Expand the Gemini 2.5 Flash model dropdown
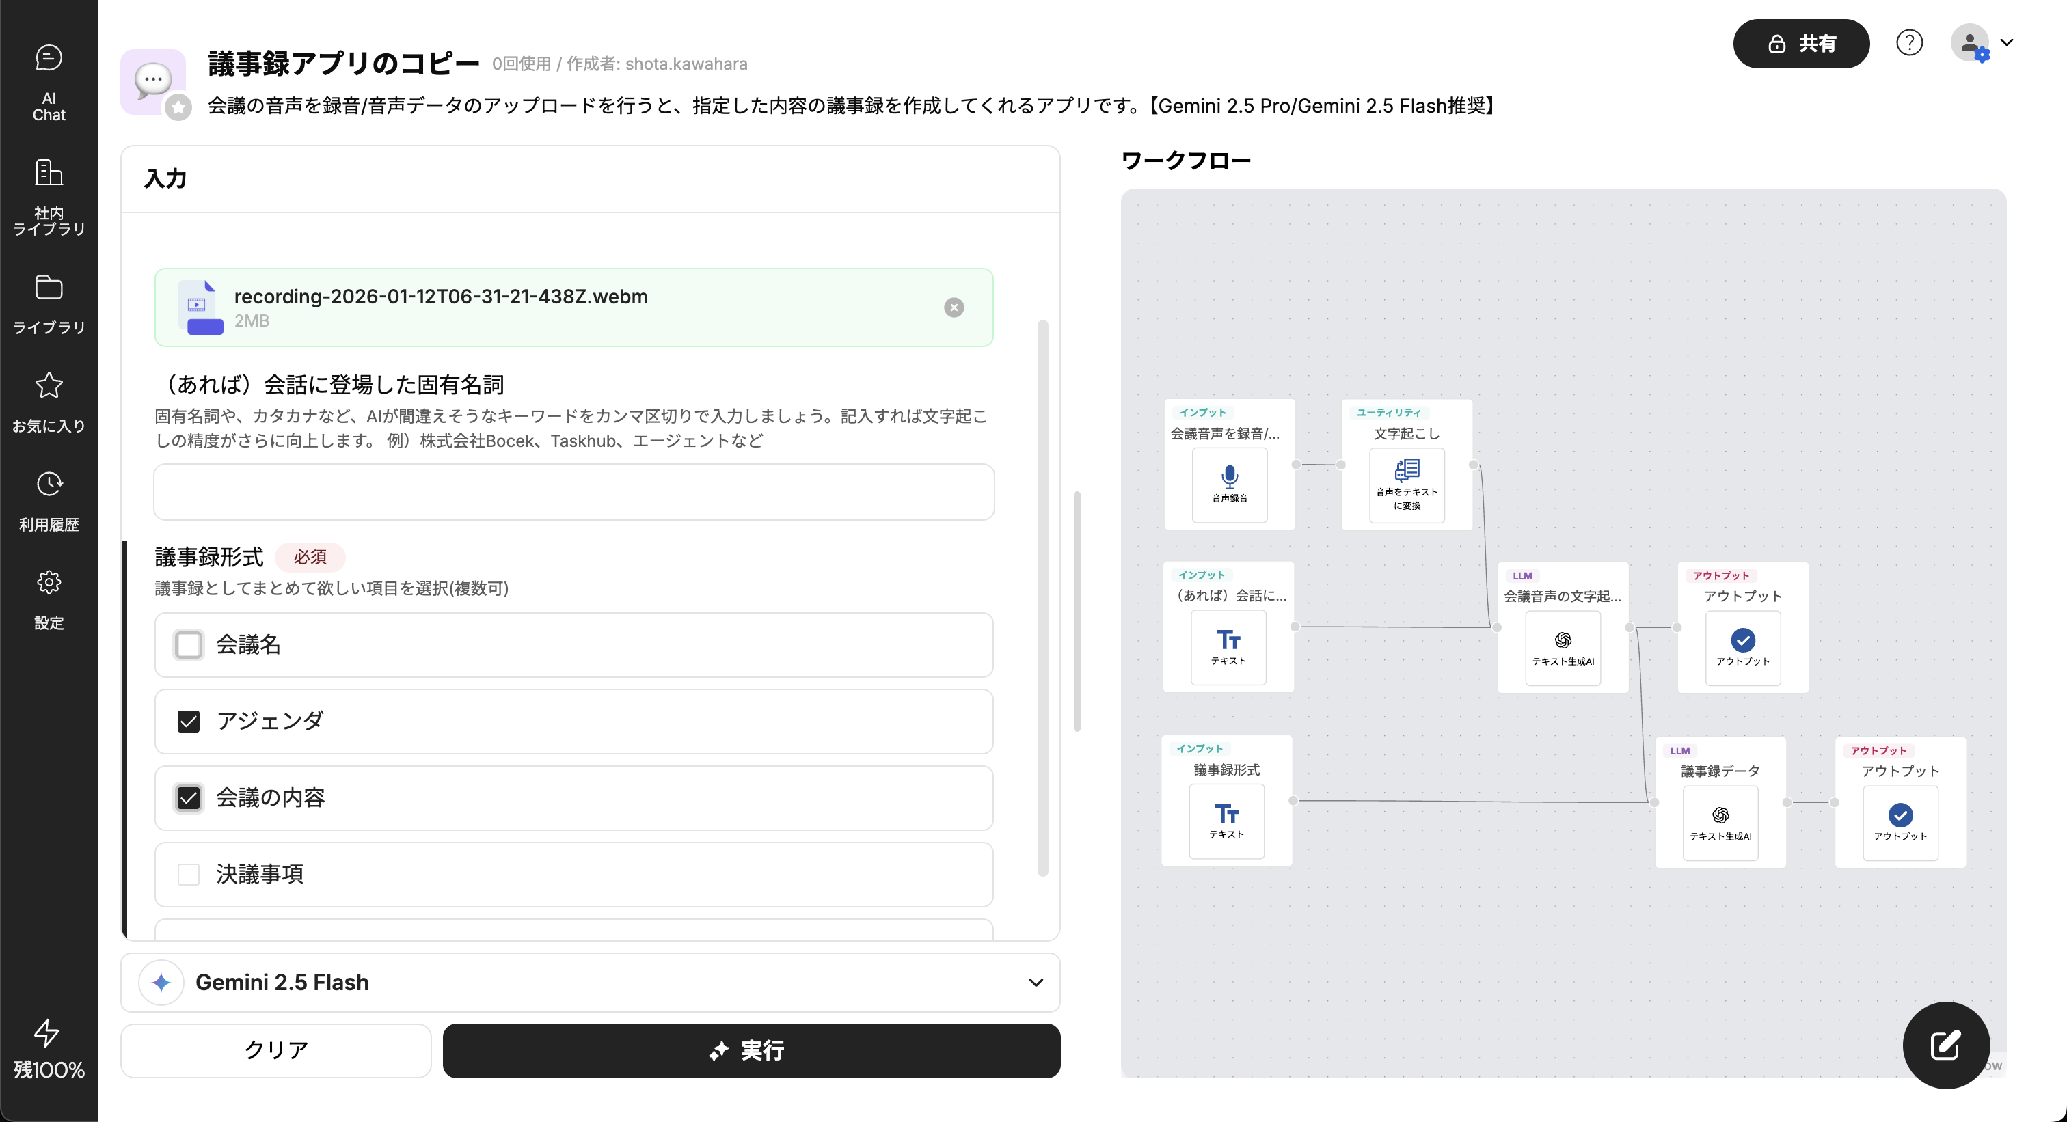This screenshot has width=2067, height=1122. [x=1035, y=982]
